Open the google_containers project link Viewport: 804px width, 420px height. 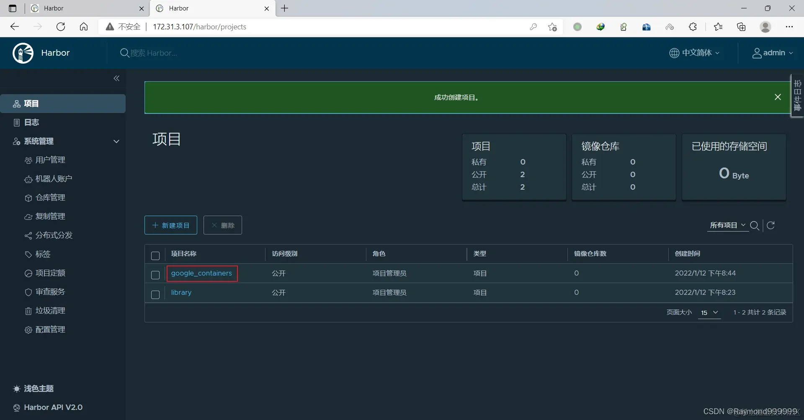coord(201,273)
